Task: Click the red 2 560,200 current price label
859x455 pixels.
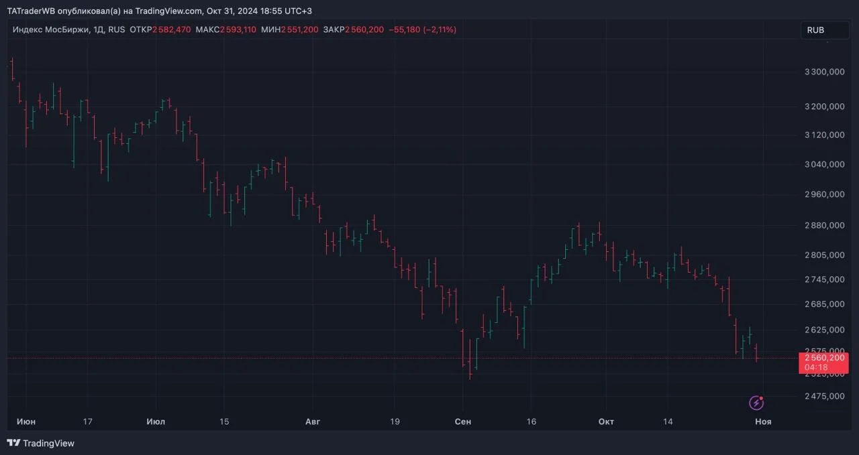Action: click(823, 358)
